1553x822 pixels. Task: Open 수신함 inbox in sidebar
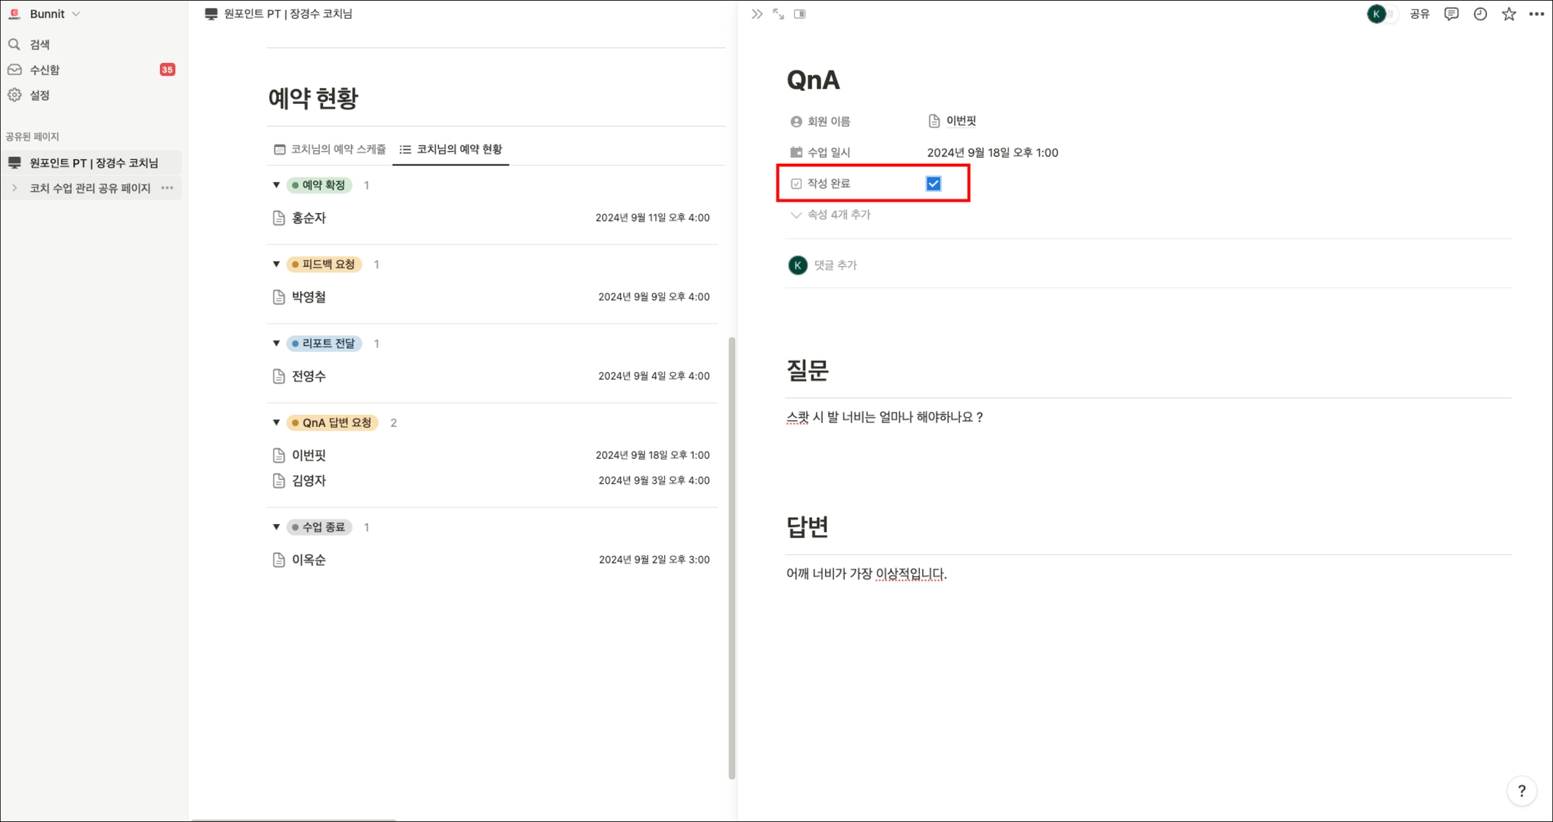pyautogui.click(x=45, y=70)
